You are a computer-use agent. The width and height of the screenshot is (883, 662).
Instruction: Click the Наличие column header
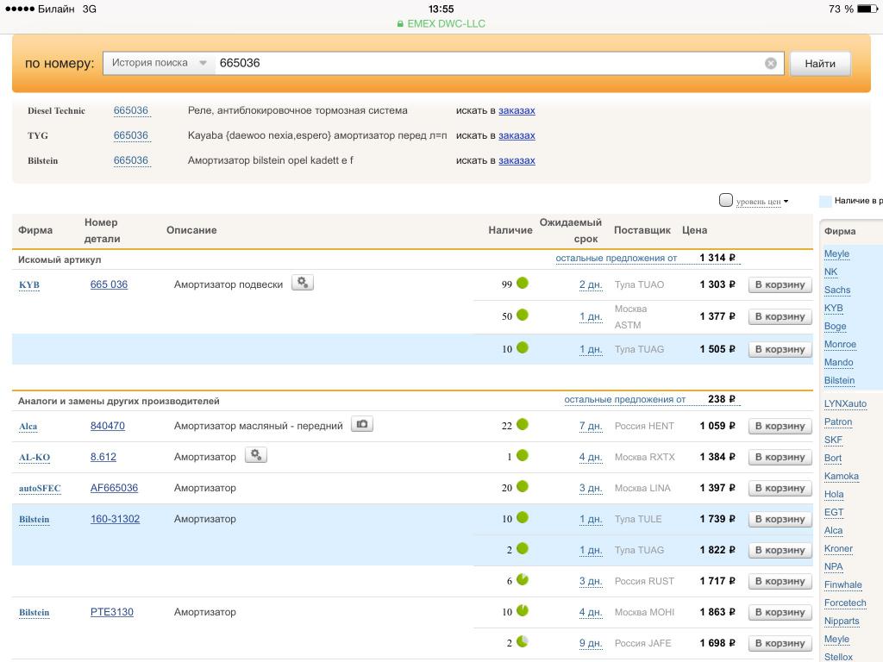(510, 230)
